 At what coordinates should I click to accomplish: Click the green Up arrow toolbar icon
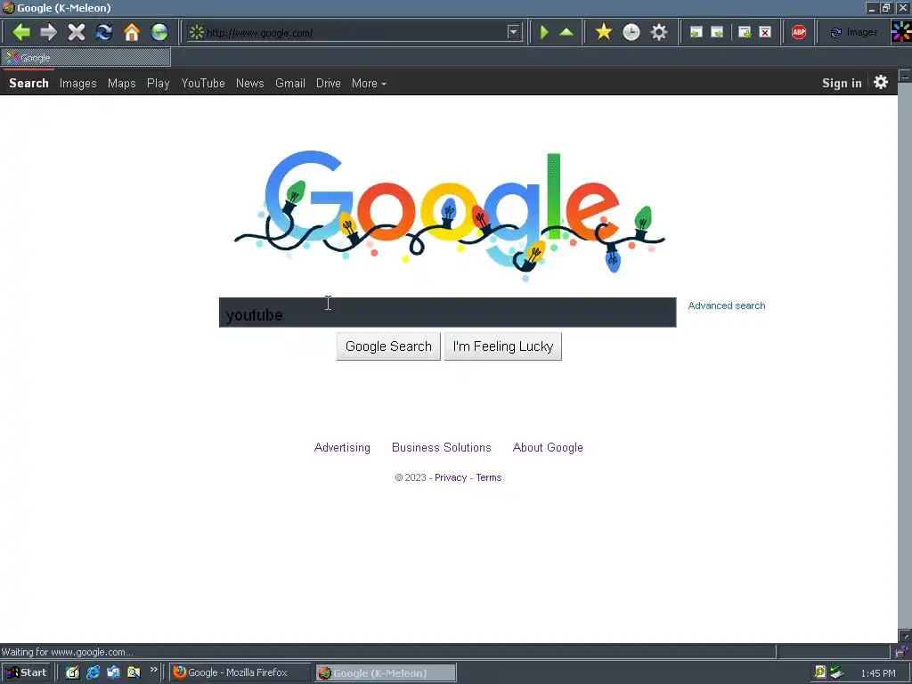(566, 32)
